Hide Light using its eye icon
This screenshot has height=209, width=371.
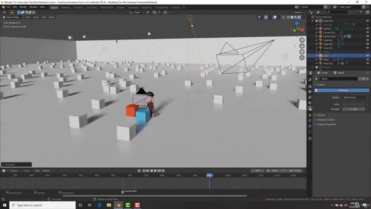(x=368, y=56)
